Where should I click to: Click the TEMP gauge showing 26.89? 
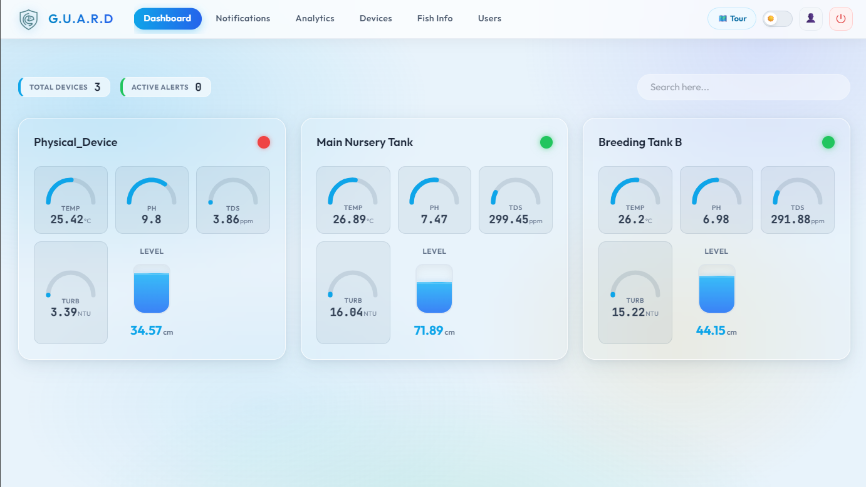pyautogui.click(x=353, y=200)
